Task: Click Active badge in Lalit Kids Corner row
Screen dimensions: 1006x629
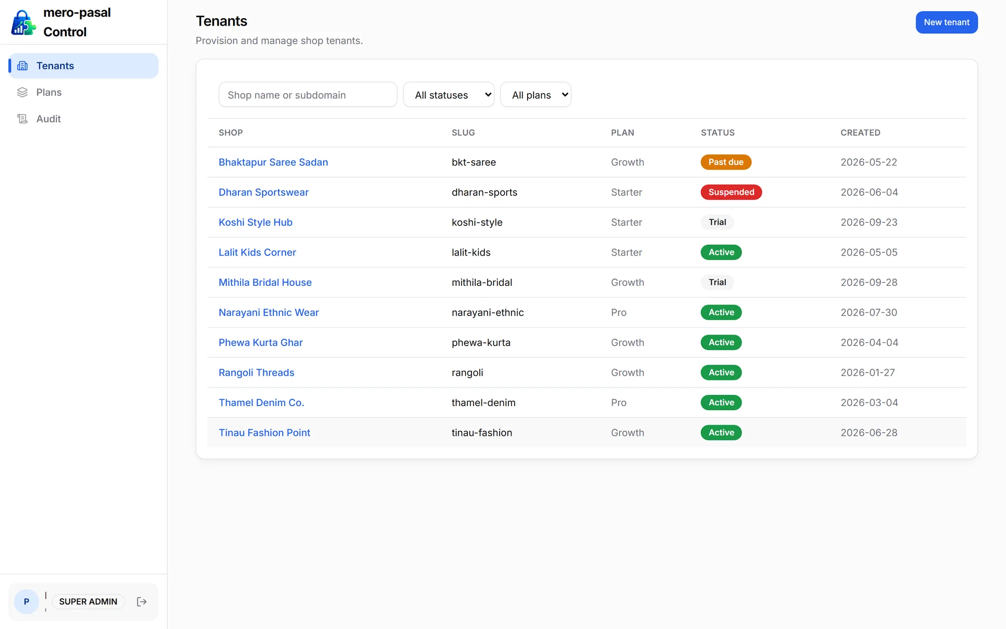Action: (721, 252)
